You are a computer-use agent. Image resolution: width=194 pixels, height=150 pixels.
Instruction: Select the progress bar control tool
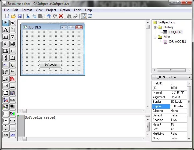tap(6, 65)
